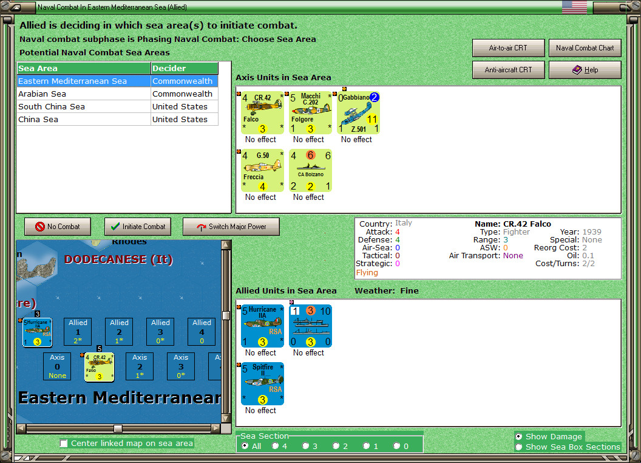Click the Switch Major Power button

point(231,227)
